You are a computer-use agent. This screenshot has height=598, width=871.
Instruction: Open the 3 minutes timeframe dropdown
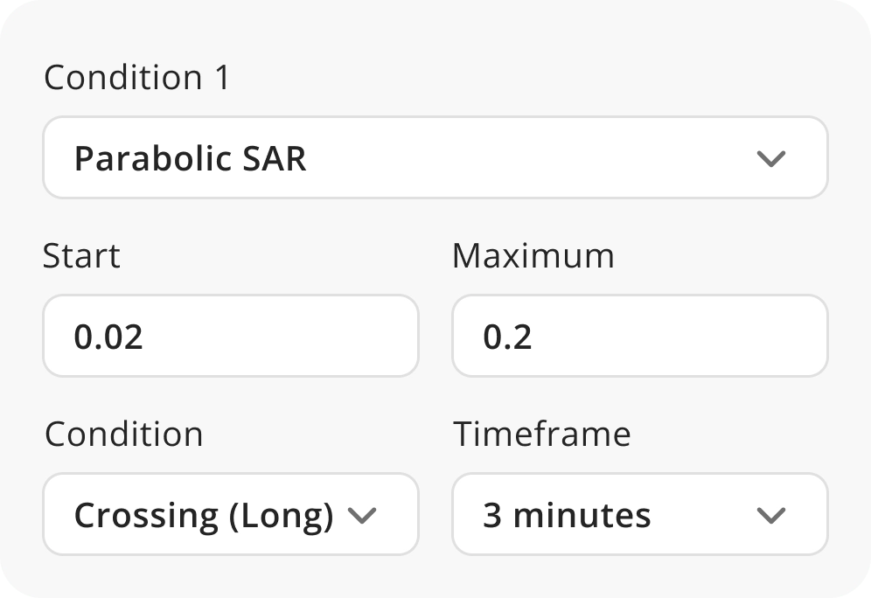pyautogui.click(x=639, y=514)
